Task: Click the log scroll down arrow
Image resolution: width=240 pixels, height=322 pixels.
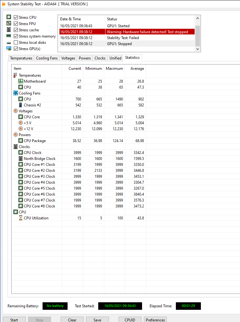Action: pos(197,49)
